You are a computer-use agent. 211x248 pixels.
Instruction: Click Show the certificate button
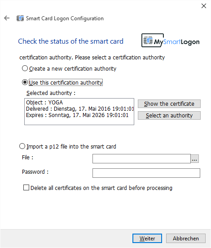coord(169,104)
